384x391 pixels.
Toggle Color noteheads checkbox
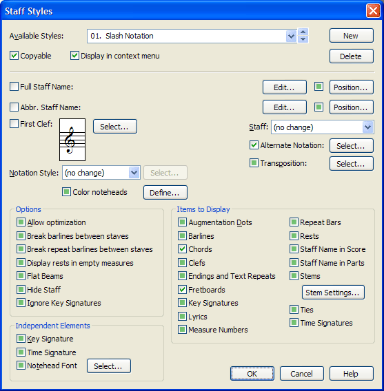tap(66, 192)
